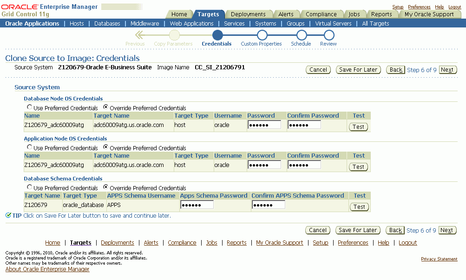Open the Privacy Statement link
466x280 pixels.
(439, 259)
